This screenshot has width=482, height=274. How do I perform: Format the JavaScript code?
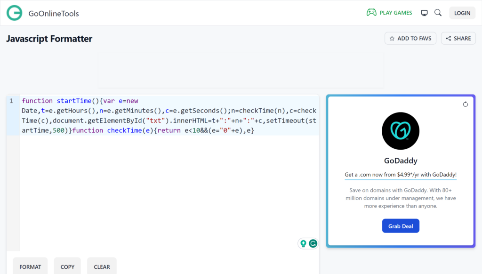(x=30, y=266)
